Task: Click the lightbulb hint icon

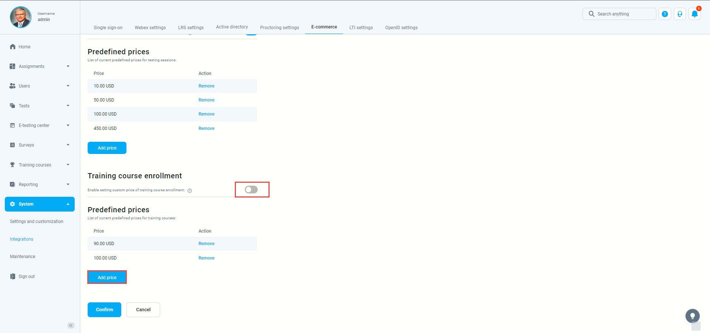Action: (x=692, y=316)
